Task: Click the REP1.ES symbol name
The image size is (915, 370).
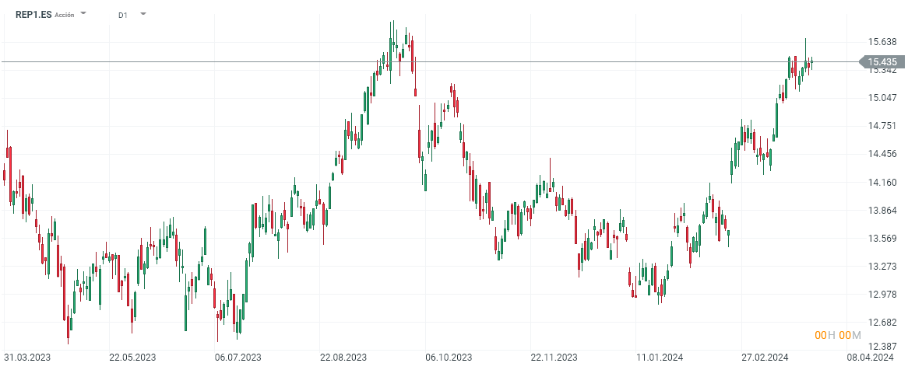Action: click(33, 14)
